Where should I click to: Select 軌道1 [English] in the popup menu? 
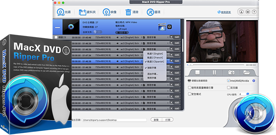[x=155, y=53]
